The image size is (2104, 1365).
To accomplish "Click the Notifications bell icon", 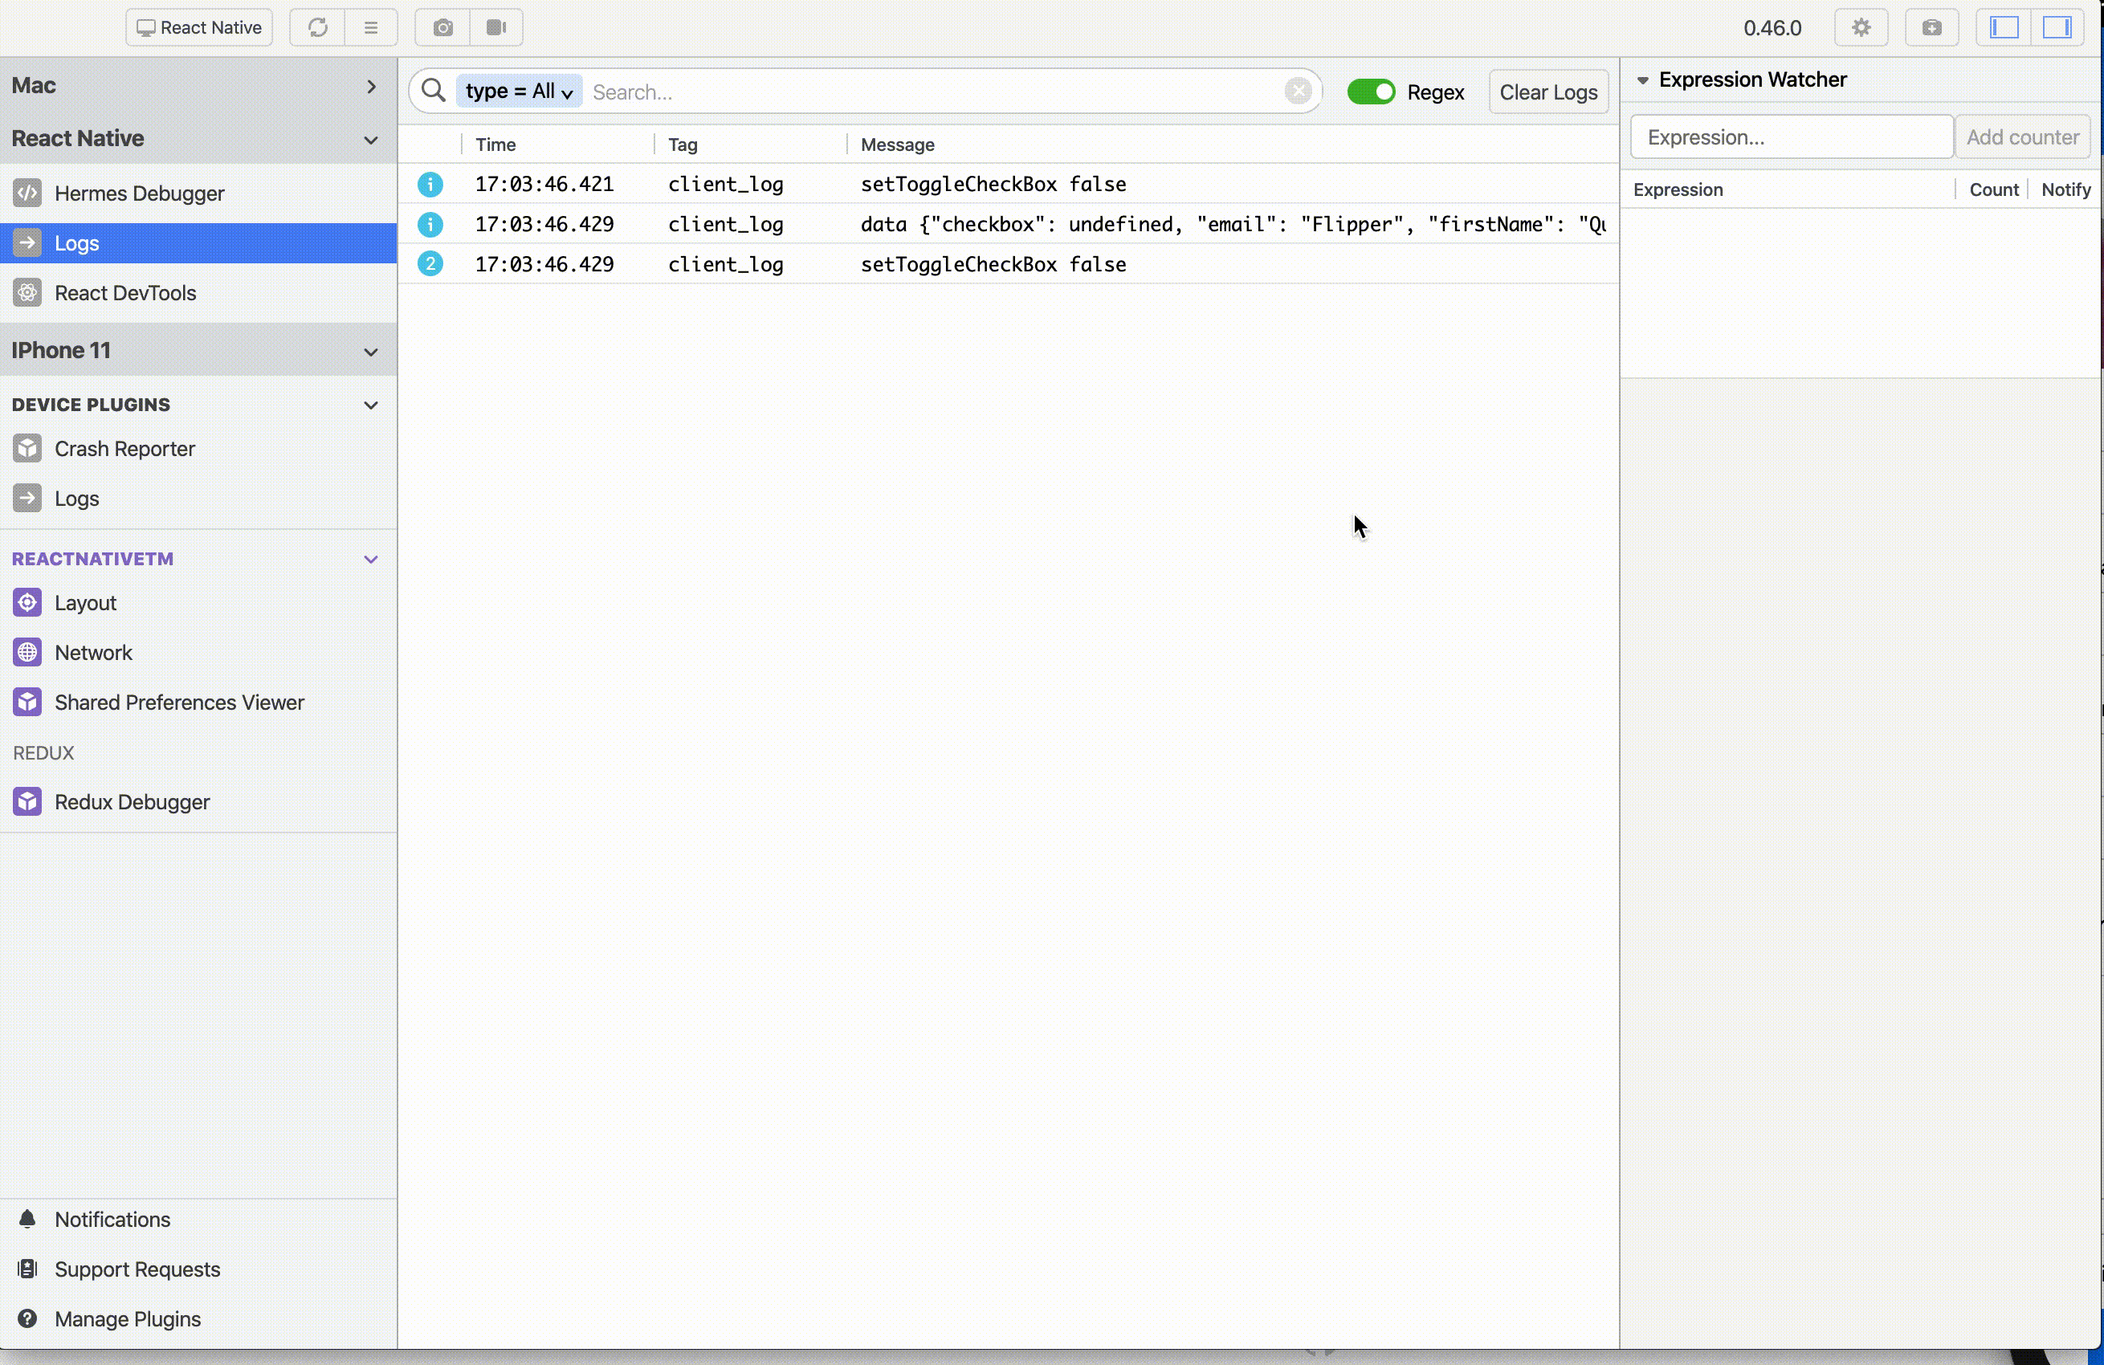I will (x=27, y=1219).
